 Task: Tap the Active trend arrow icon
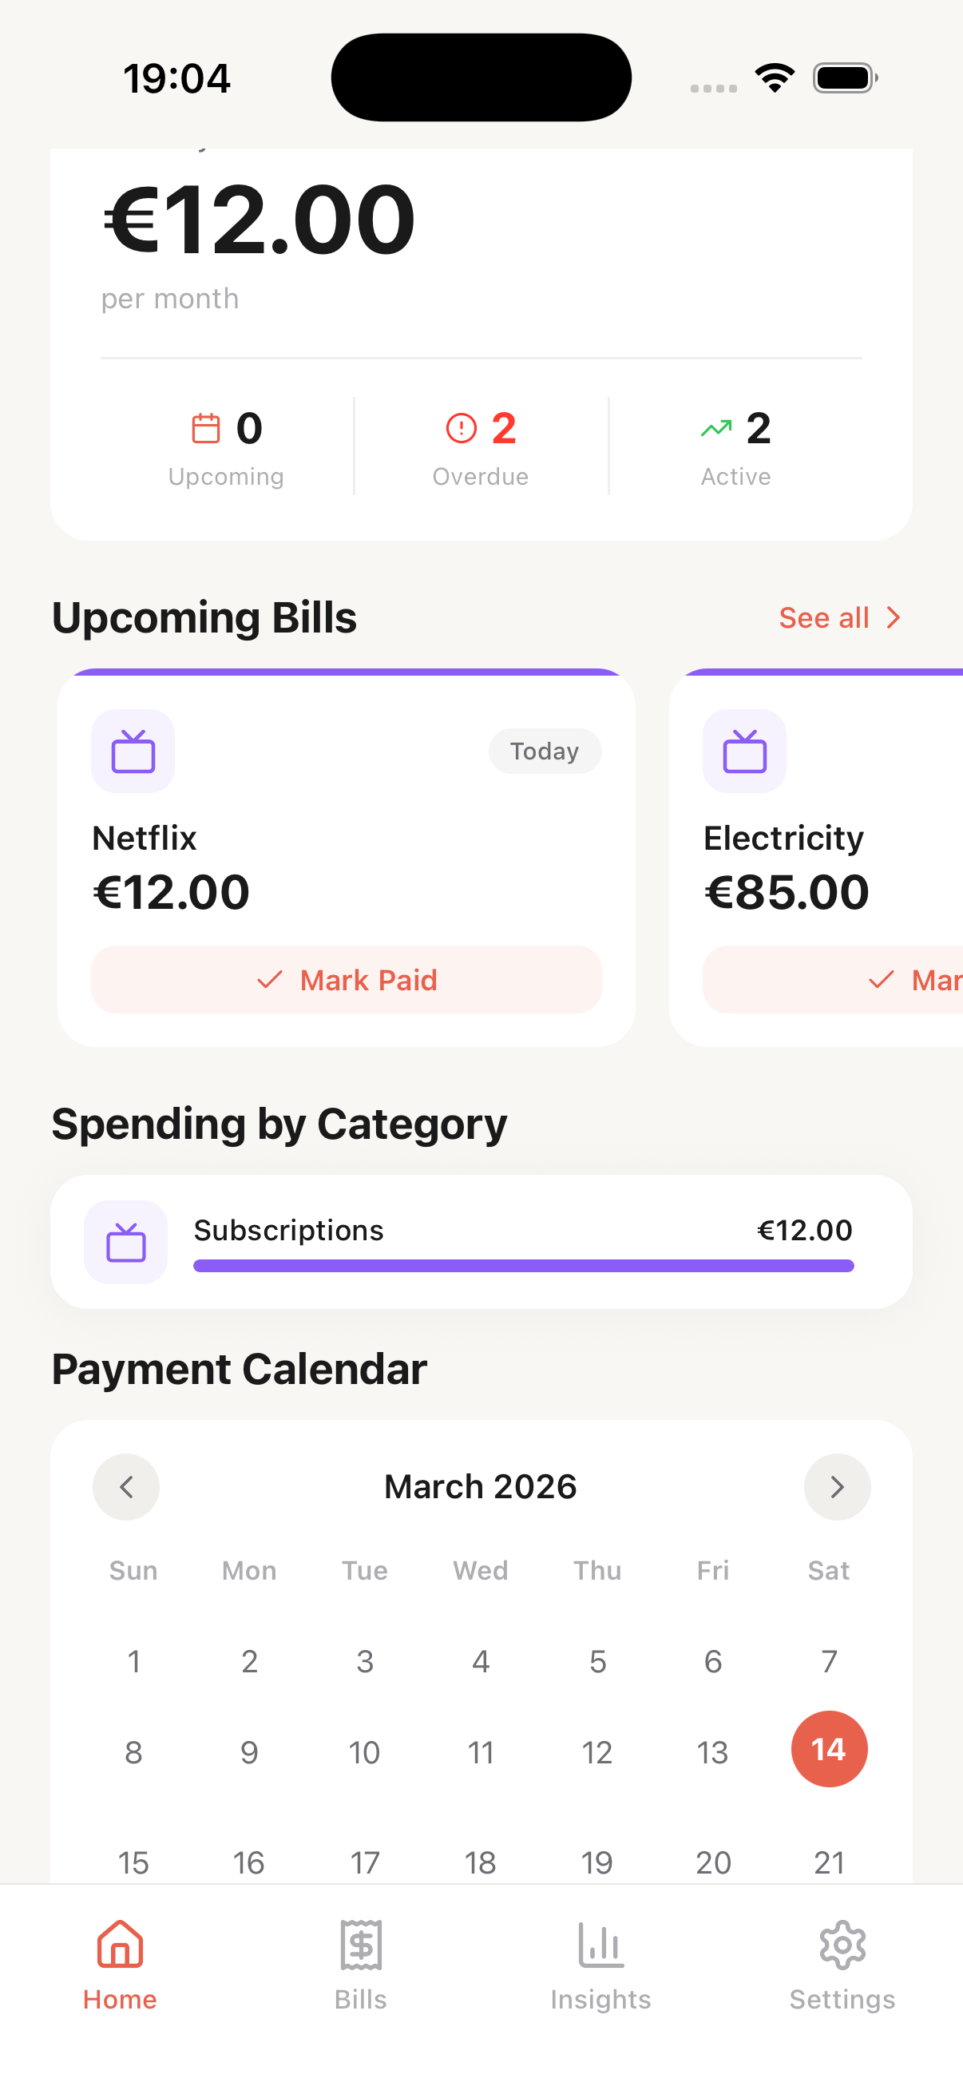click(716, 428)
